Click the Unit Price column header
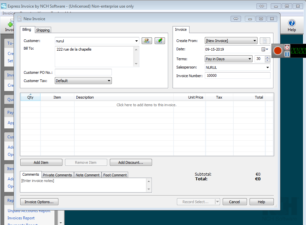 (190, 97)
